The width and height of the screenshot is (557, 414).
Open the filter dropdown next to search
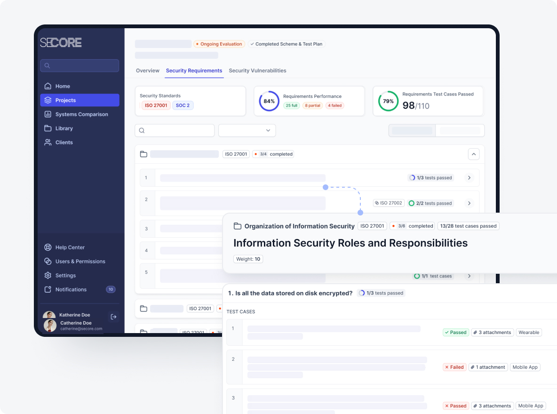point(247,130)
